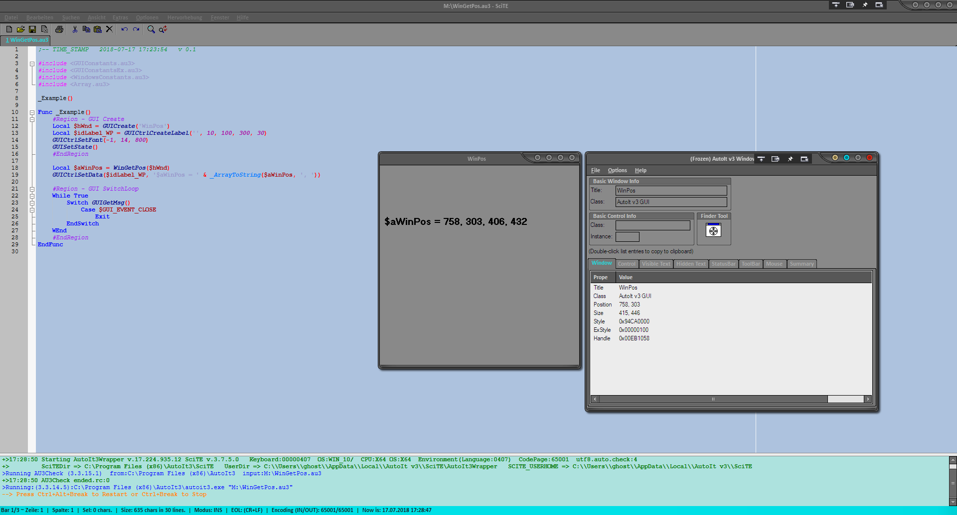The width and height of the screenshot is (957, 515).
Task: Open Find with the magnifier icon
Action: point(151,29)
